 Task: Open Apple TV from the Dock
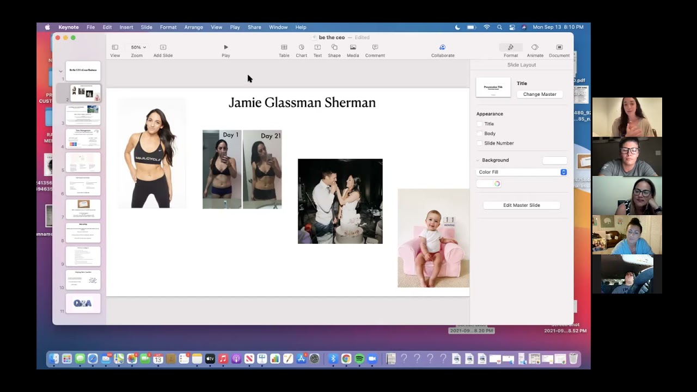tap(210, 359)
